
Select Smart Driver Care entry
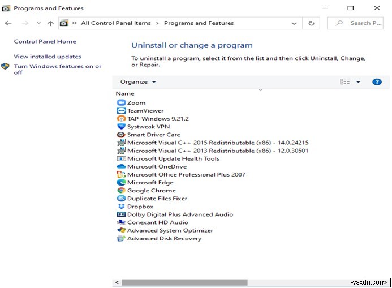coord(154,135)
